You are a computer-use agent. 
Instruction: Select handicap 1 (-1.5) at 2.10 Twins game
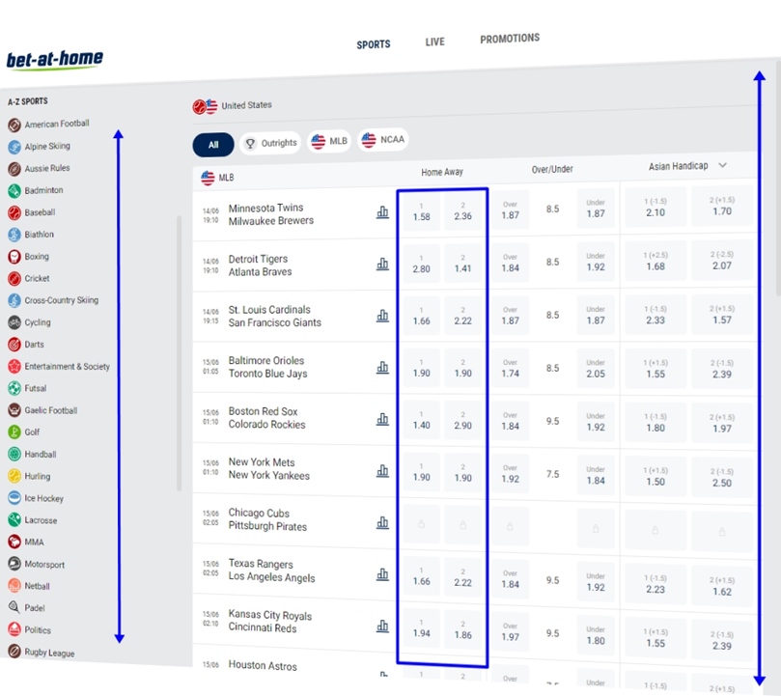click(655, 207)
